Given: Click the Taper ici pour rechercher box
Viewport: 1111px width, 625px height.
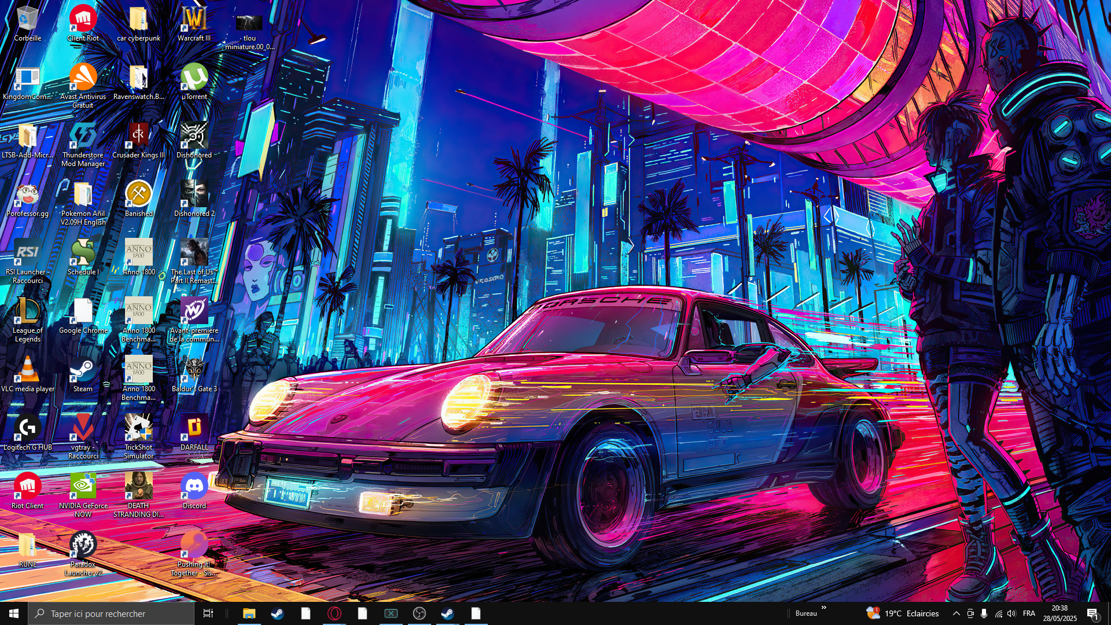Looking at the screenshot, I should click(111, 613).
